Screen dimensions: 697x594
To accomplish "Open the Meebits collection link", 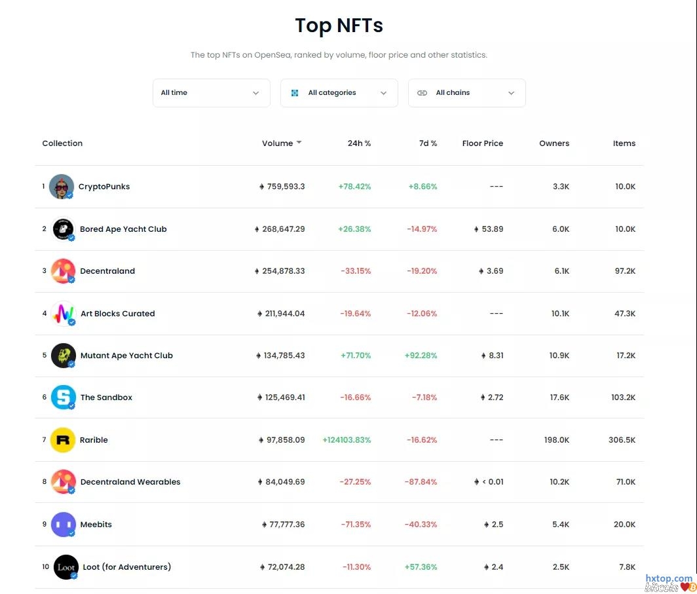I will pyautogui.click(x=96, y=525).
